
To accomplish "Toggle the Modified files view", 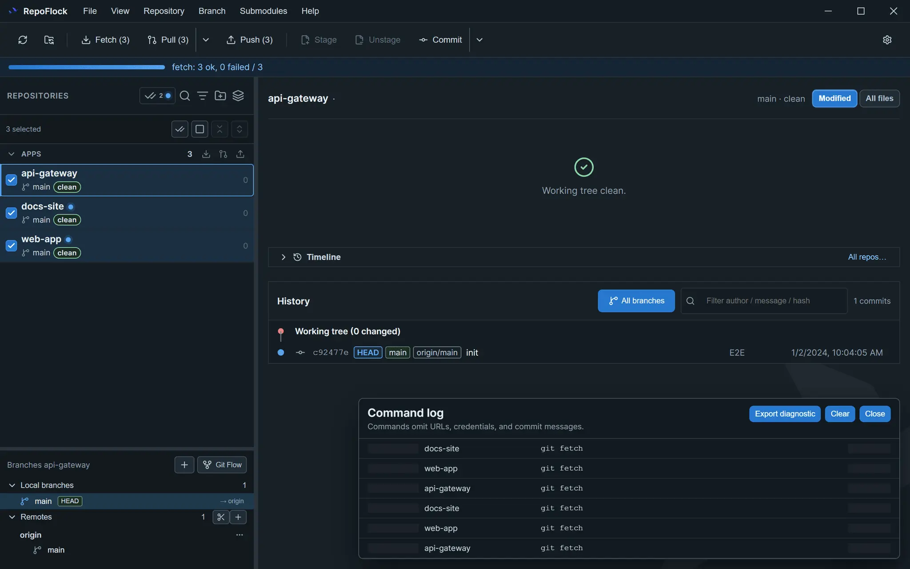I will point(834,98).
